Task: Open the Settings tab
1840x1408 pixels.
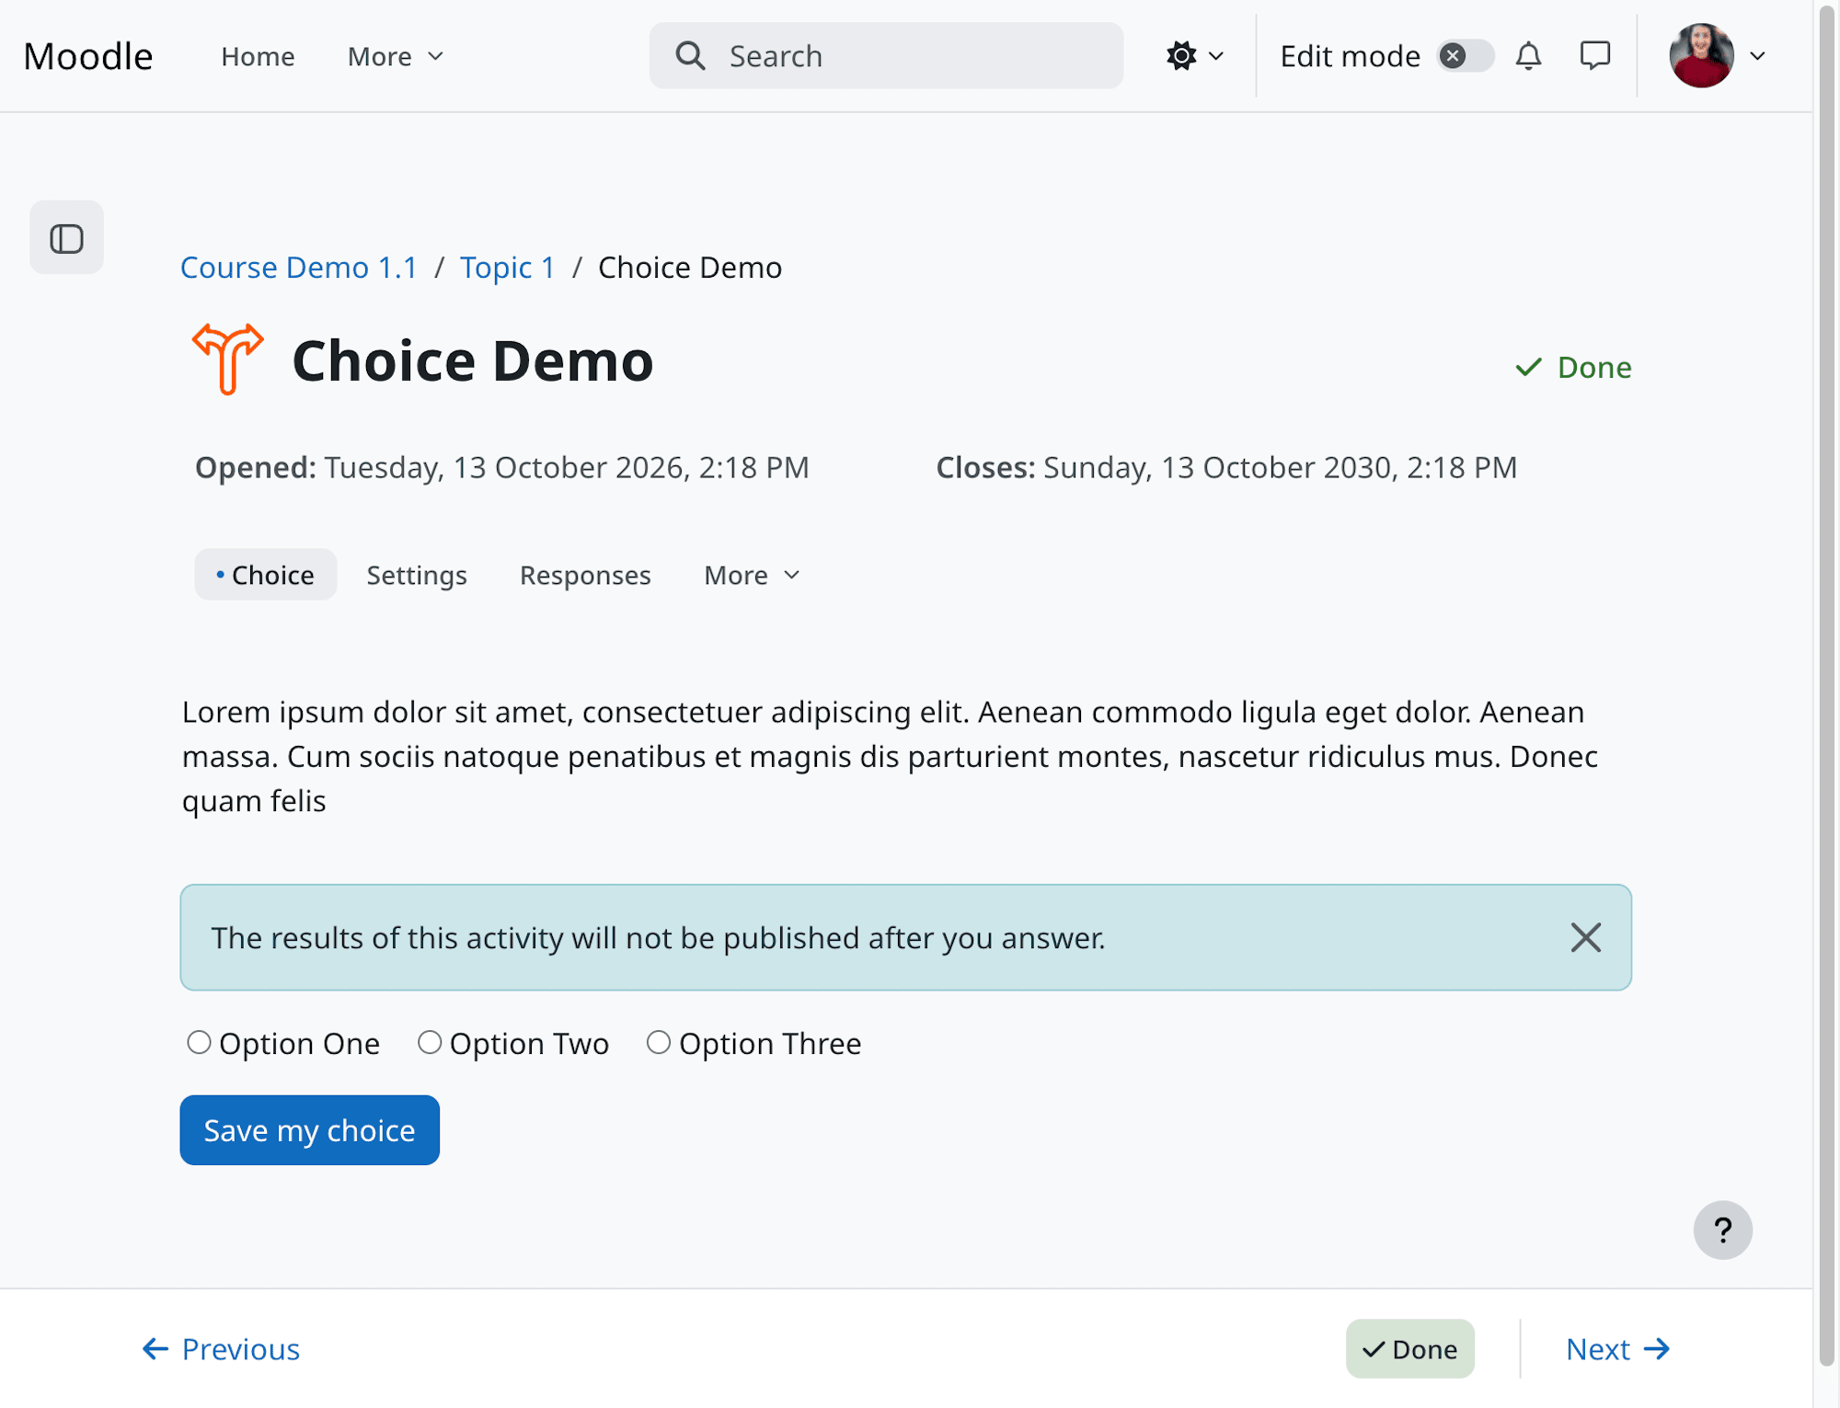Action: pos(417,576)
